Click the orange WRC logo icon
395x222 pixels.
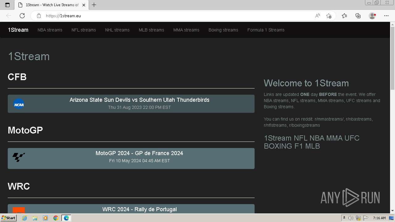19,210
